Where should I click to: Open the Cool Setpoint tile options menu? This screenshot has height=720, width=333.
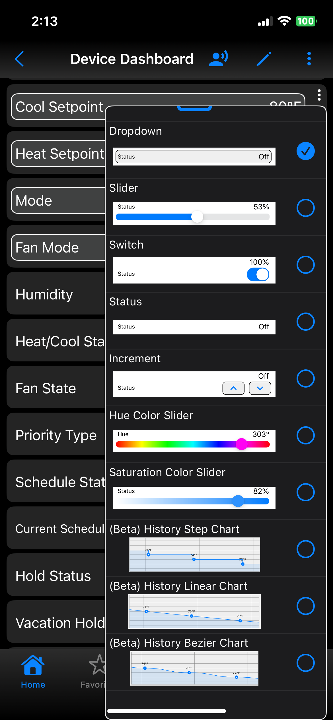(319, 95)
